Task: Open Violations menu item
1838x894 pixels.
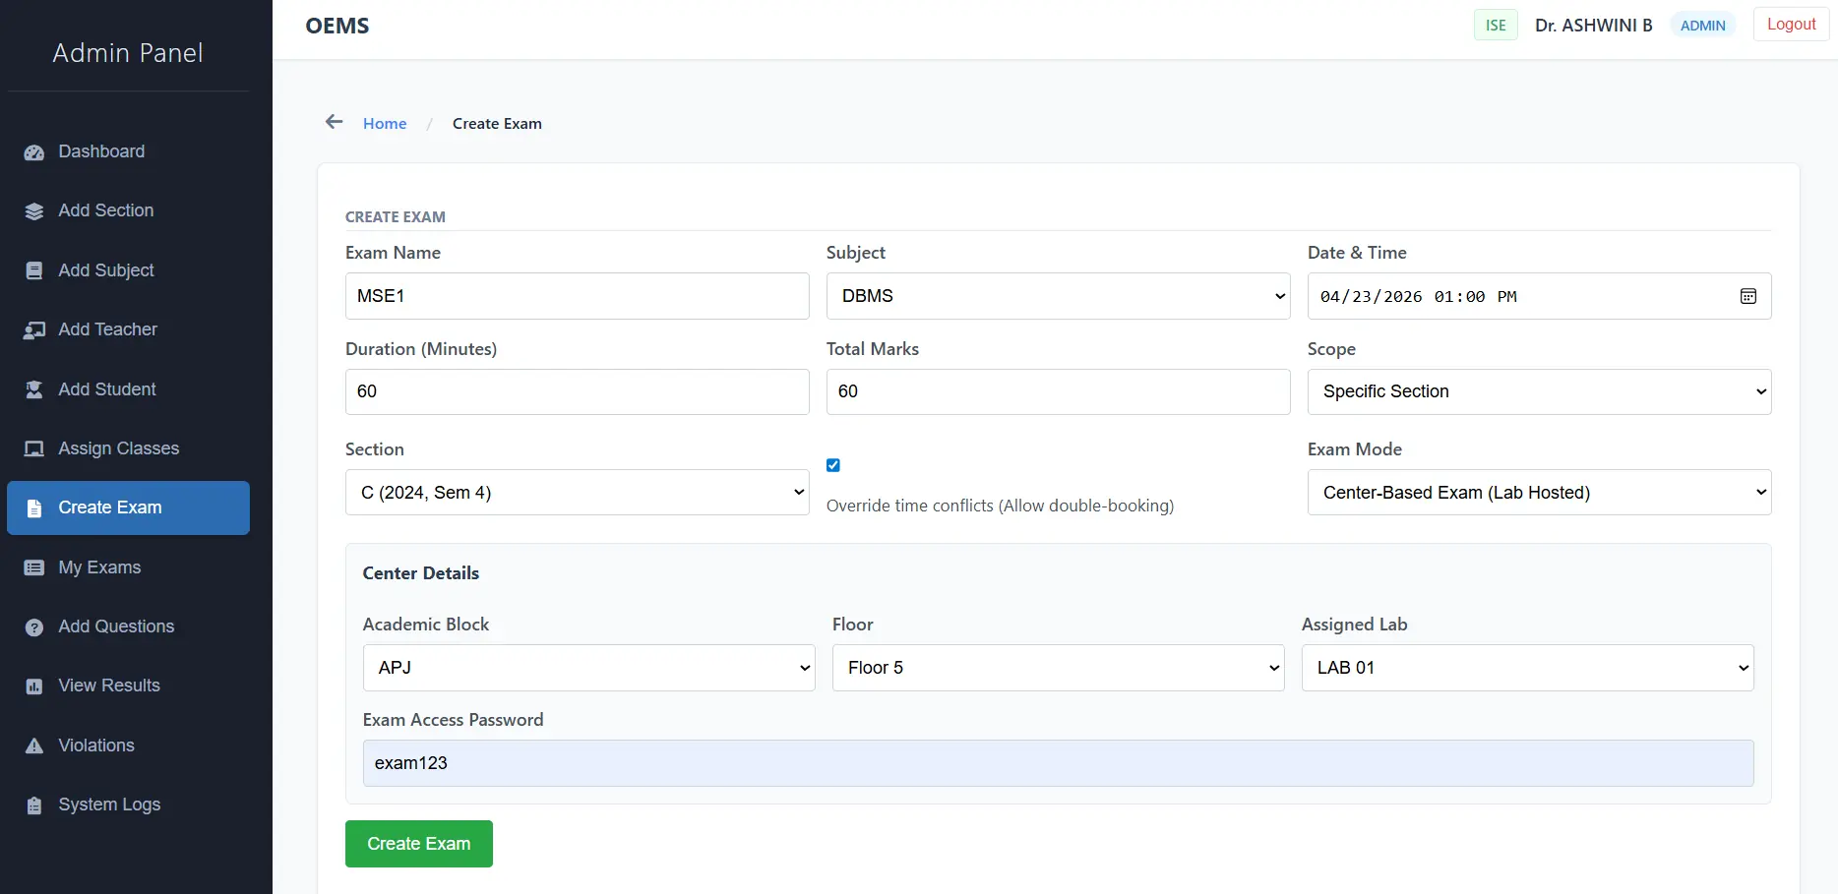Action: pos(128,745)
